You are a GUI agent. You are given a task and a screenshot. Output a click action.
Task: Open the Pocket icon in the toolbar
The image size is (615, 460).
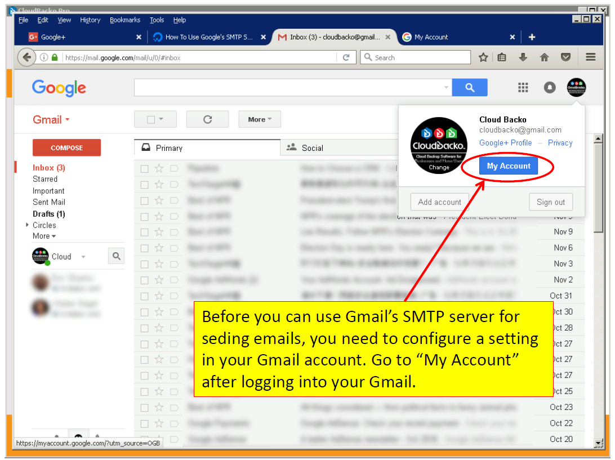565,57
